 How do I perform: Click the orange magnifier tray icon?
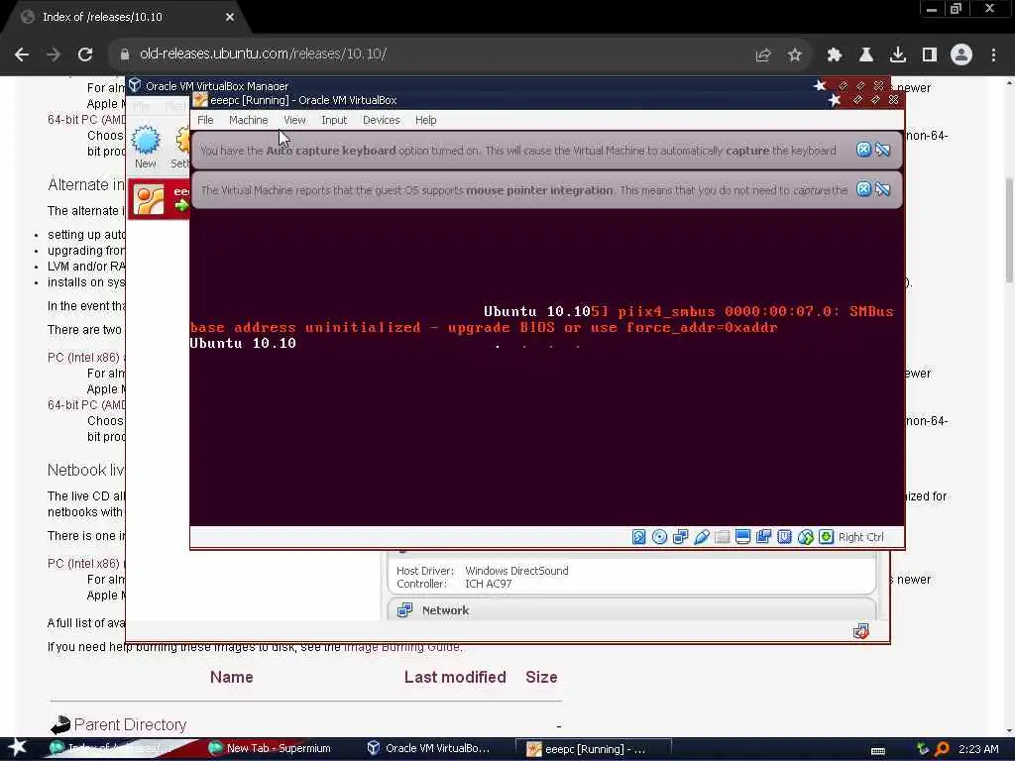(943, 749)
